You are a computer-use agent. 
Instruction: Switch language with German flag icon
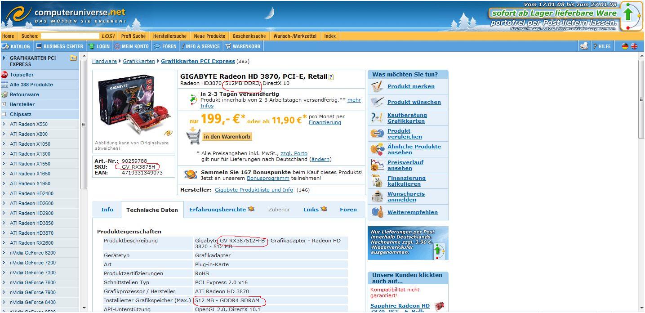point(625,46)
